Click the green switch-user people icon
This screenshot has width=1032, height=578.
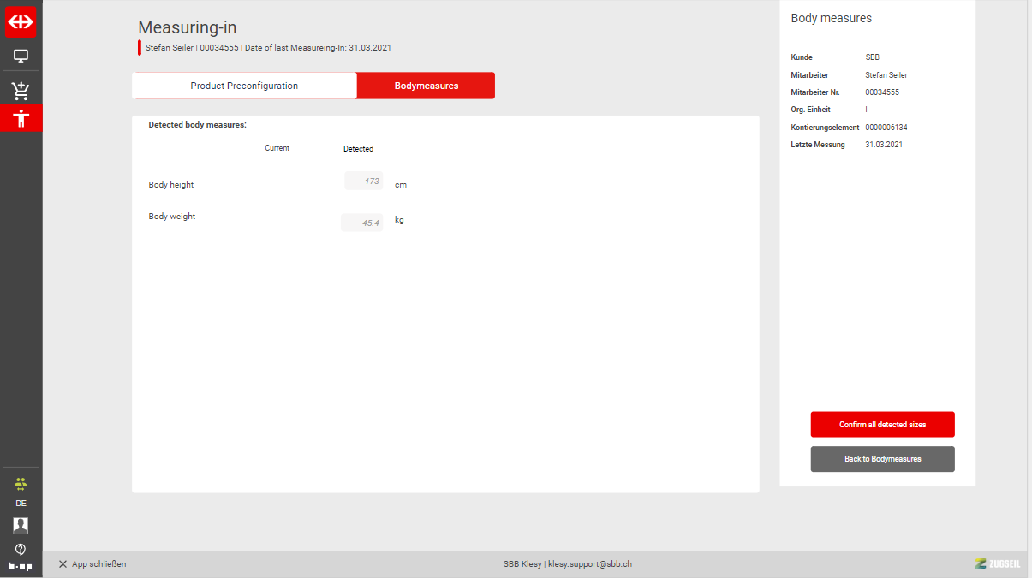point(21,483)
